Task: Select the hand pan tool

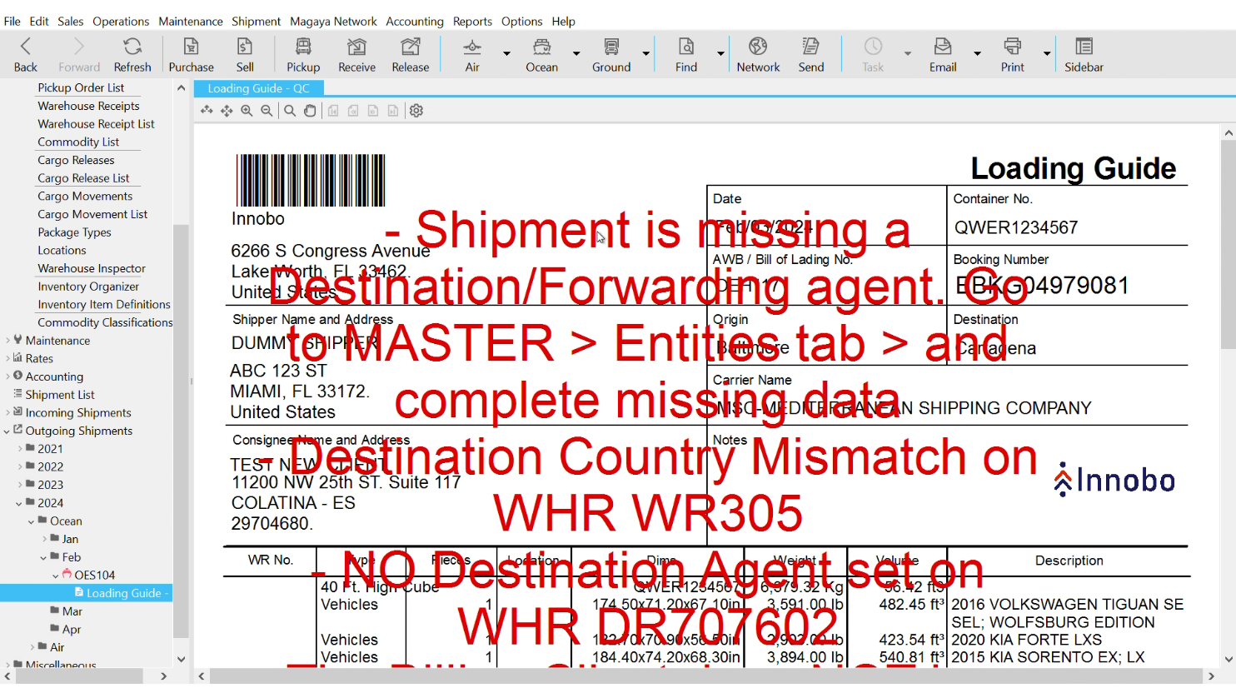Action: click(x=310, y=110)
